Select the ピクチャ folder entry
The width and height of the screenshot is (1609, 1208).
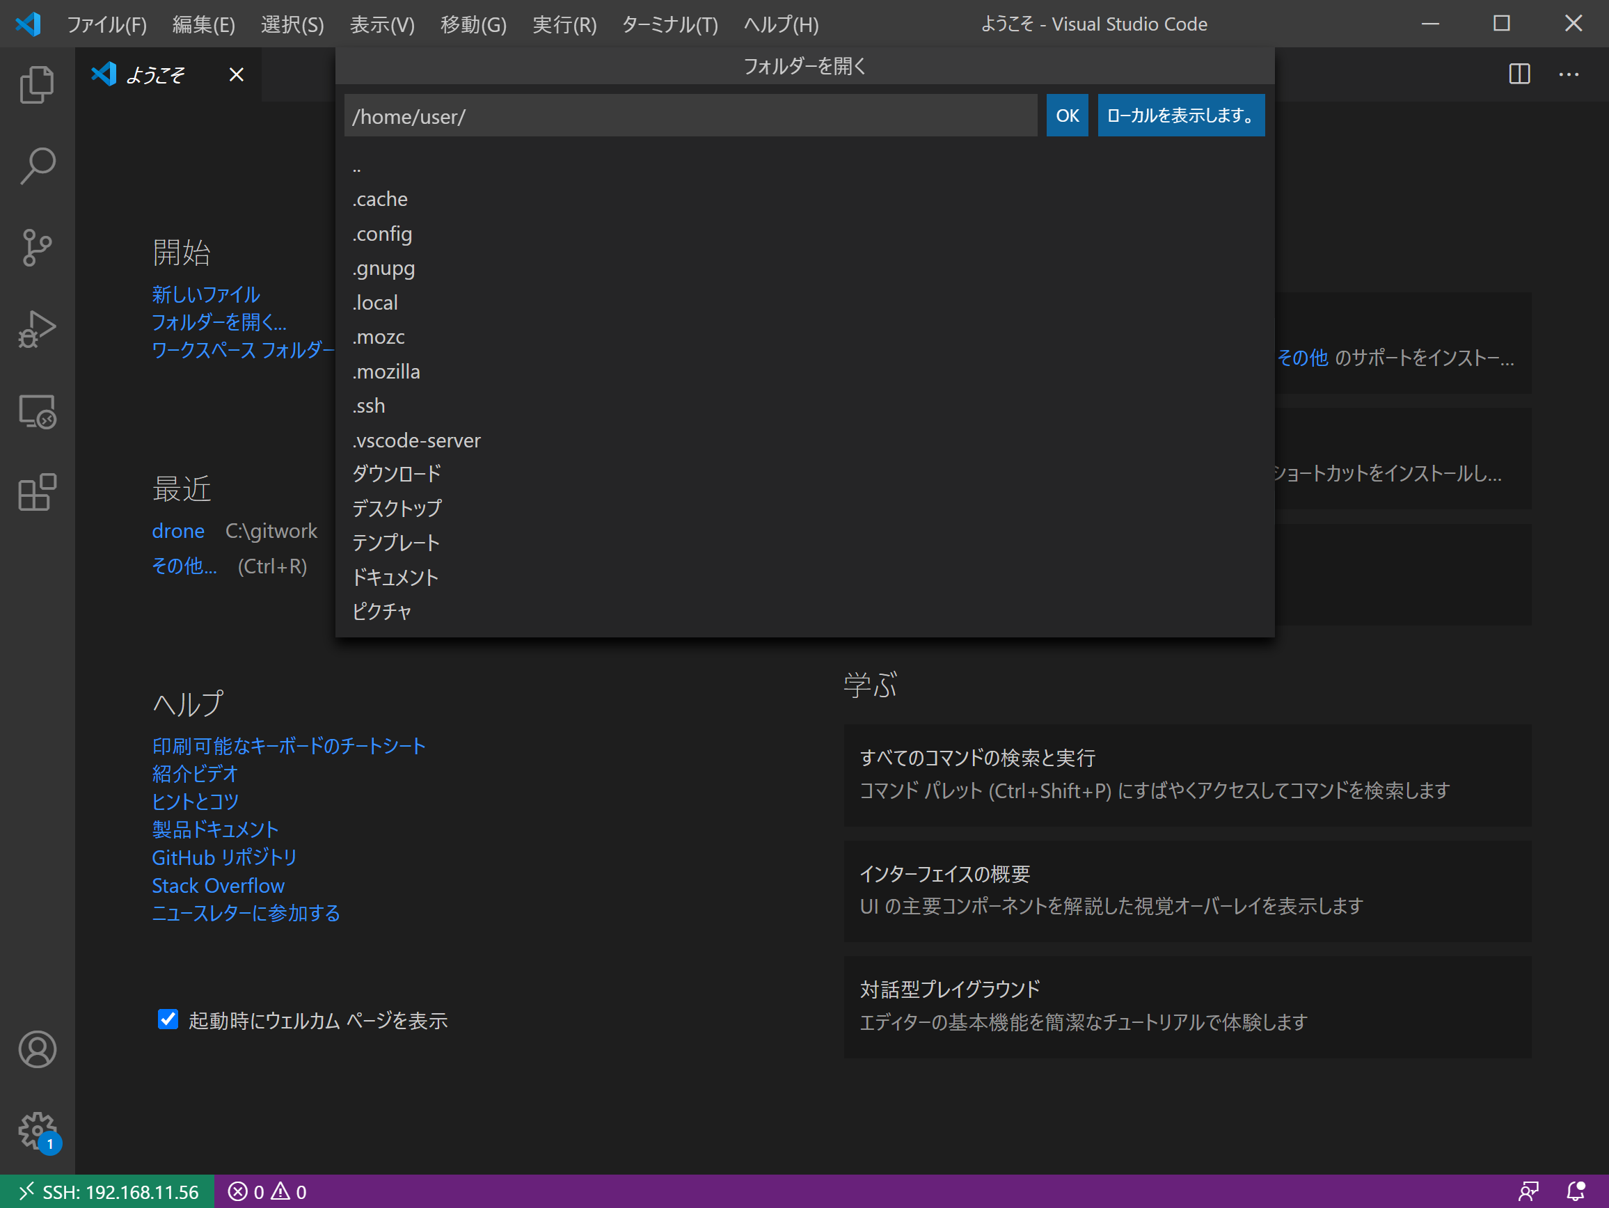point(804,612)
